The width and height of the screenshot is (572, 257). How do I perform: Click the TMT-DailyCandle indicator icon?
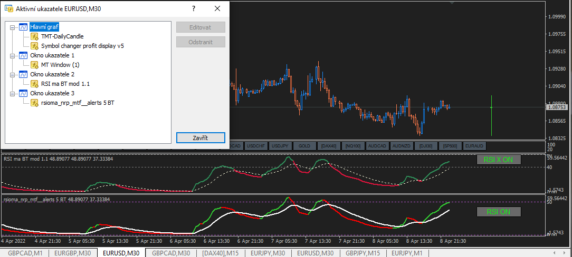35,36
